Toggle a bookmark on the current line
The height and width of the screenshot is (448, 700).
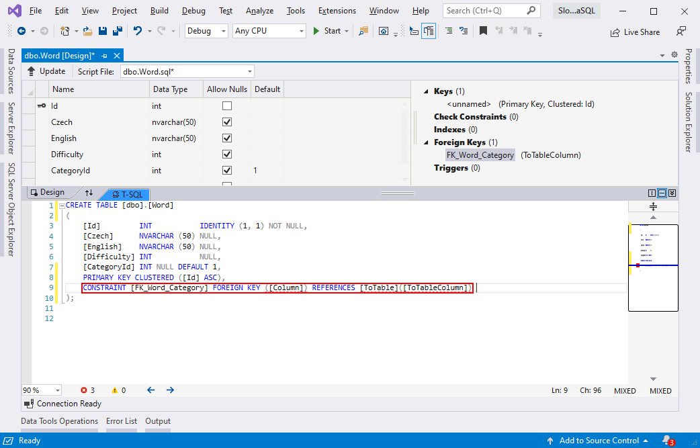pos(483,31)
